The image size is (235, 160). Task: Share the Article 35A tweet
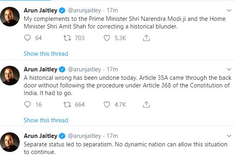tap(146, 105)
